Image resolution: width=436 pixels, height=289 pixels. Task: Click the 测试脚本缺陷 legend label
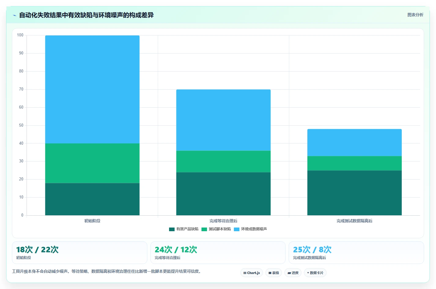click(x=220, y=229)
